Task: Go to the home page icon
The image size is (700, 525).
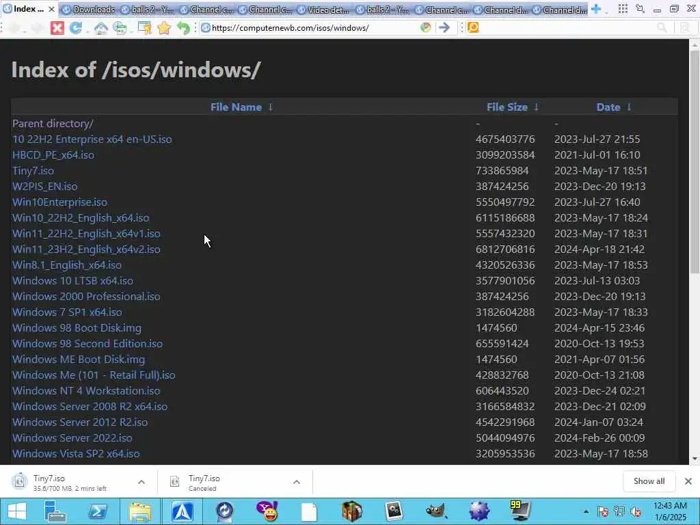Action: tap(101, 28)
